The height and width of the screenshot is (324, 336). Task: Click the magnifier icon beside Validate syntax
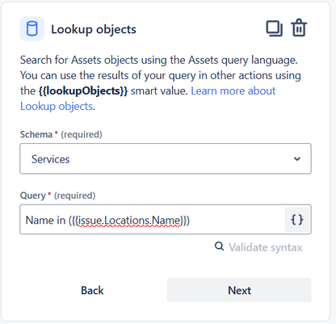(x=219, y=246)
